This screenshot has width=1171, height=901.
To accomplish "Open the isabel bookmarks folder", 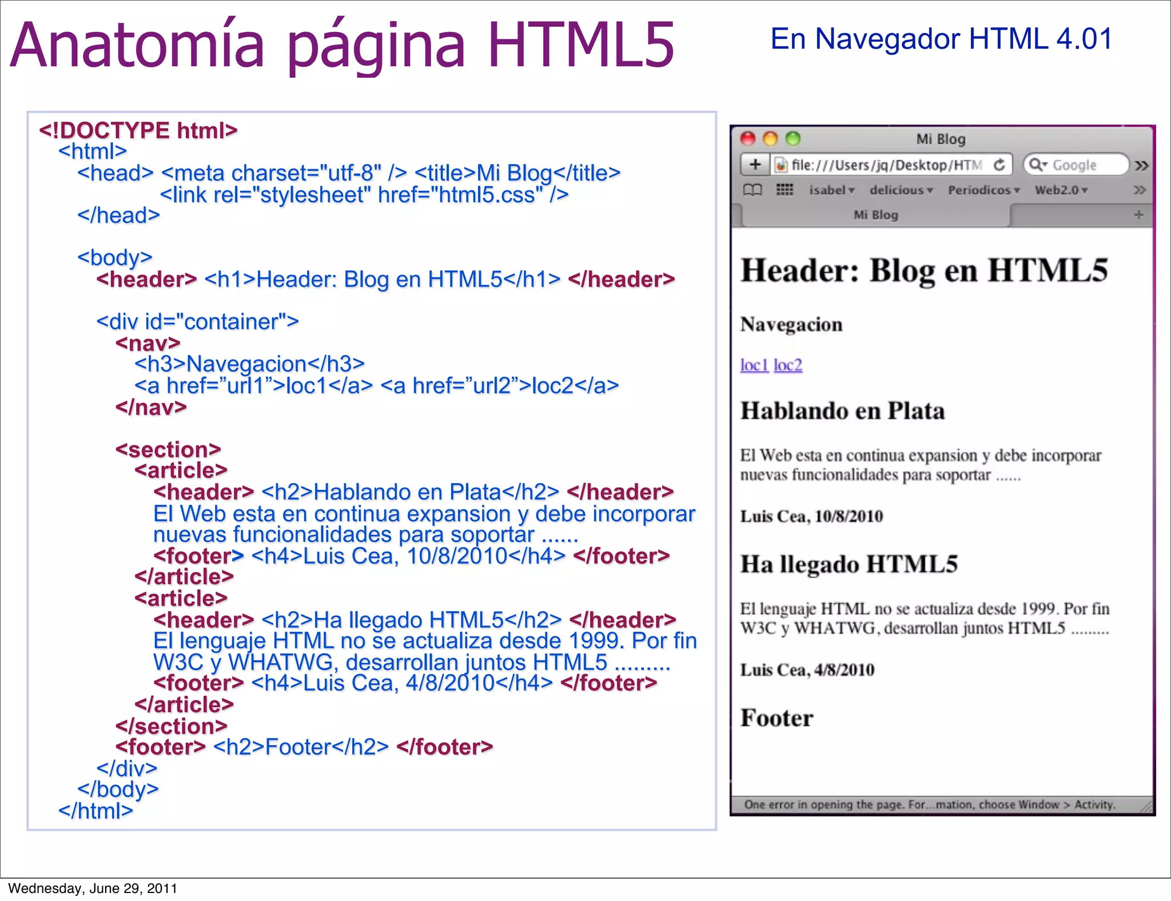I will coord(831,190).
